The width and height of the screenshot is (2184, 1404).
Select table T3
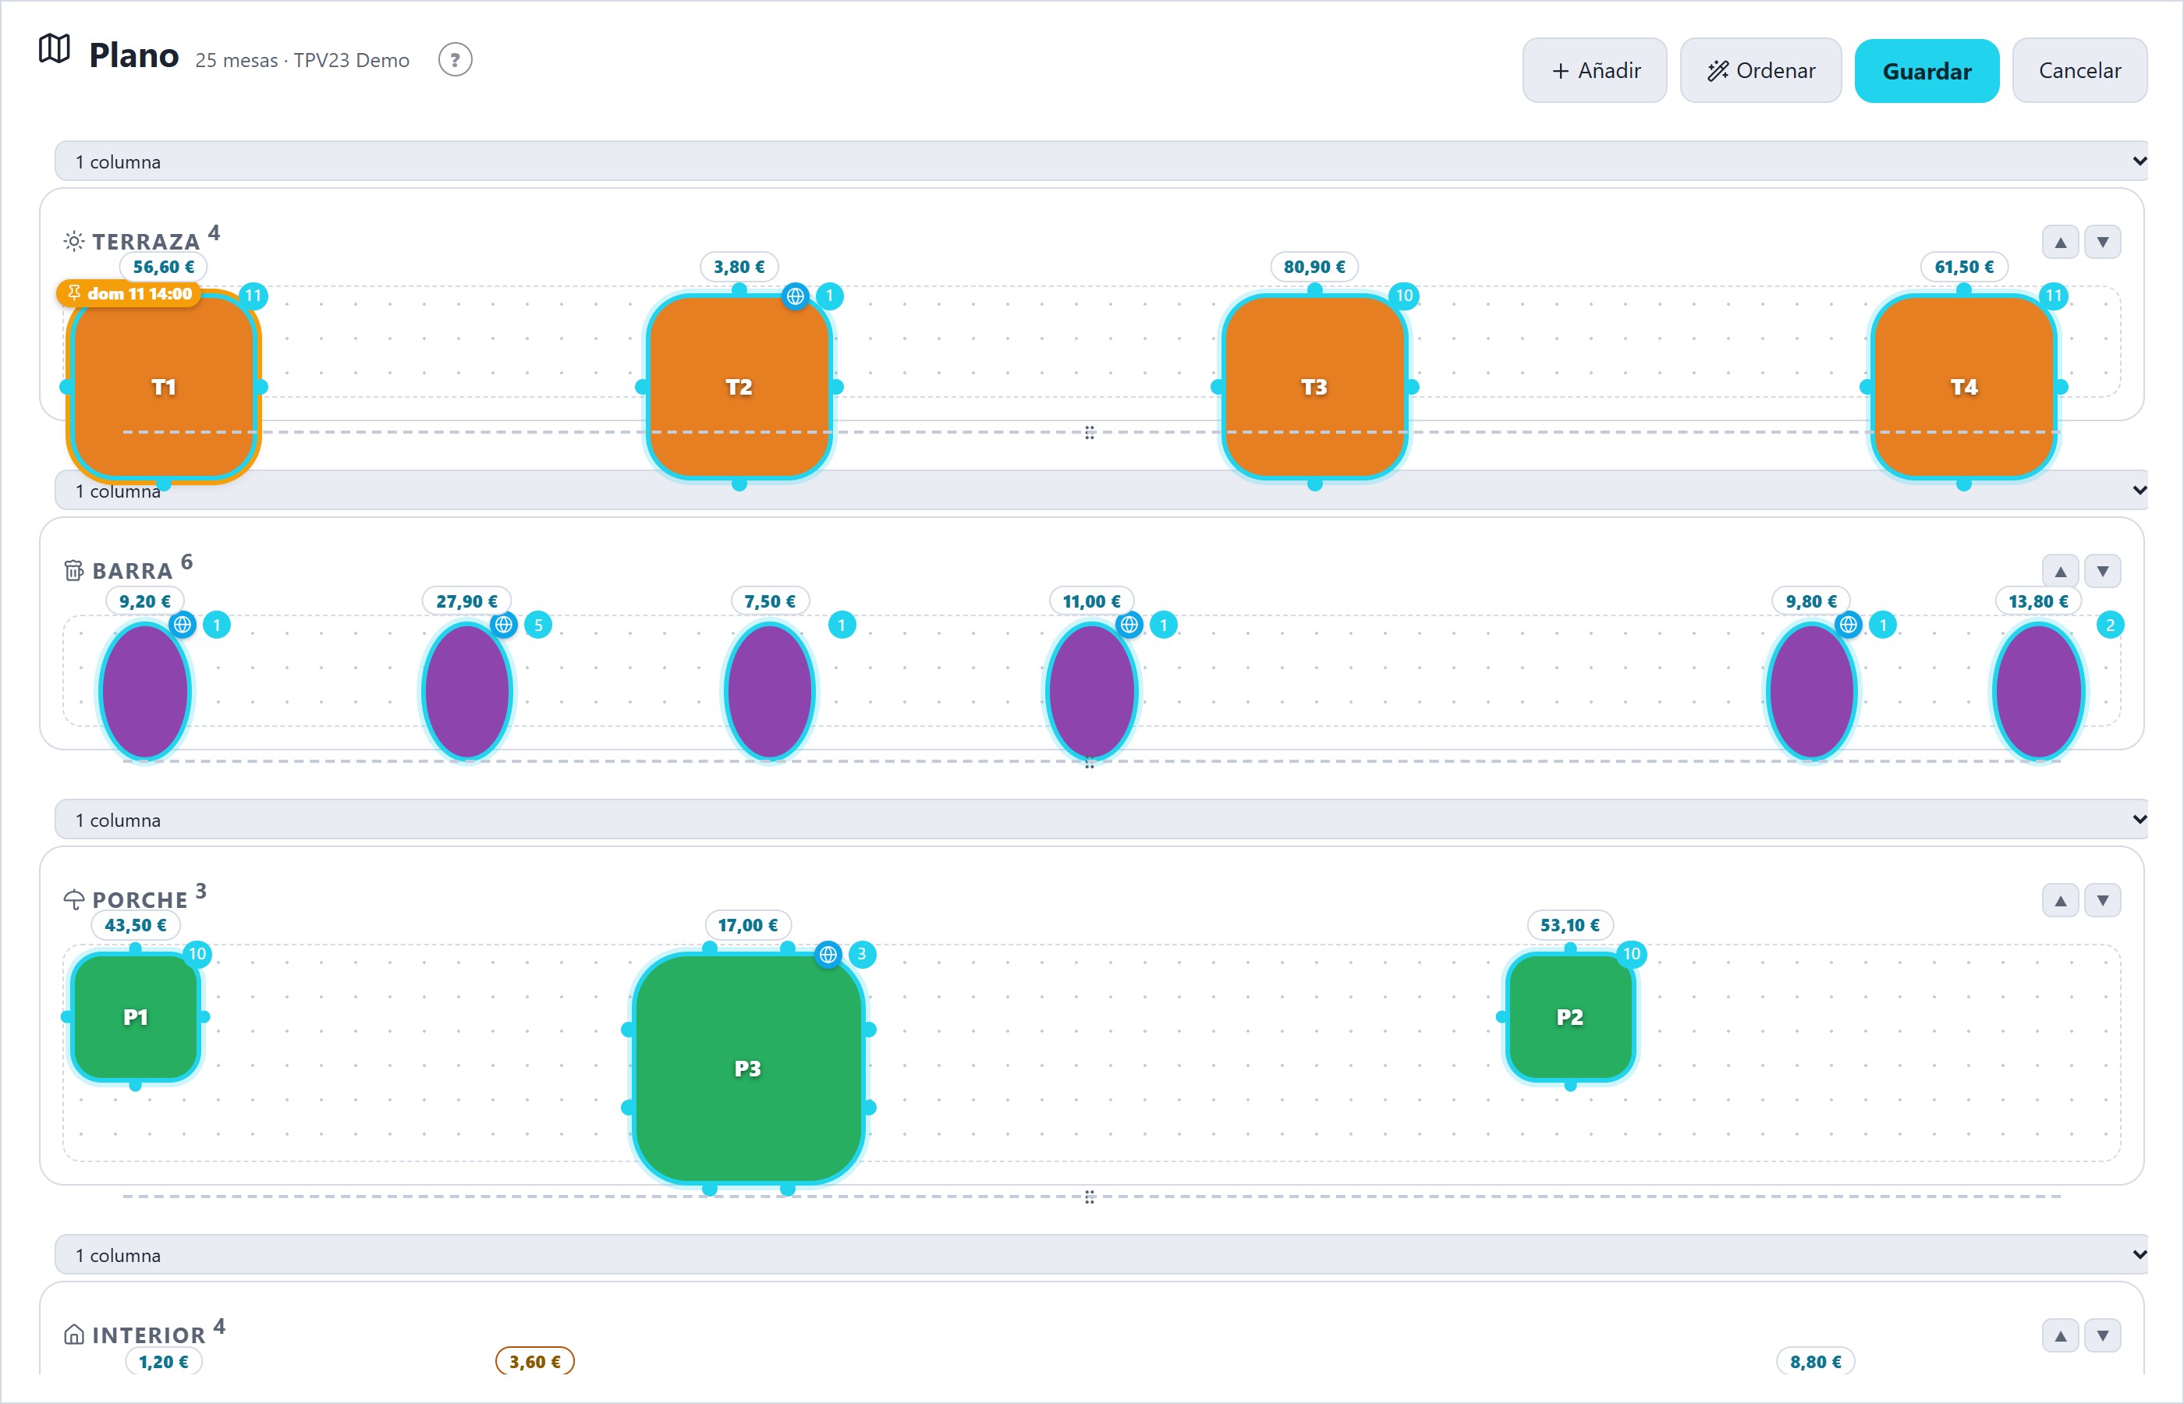pyautogui.click(x=1314, y=387)
